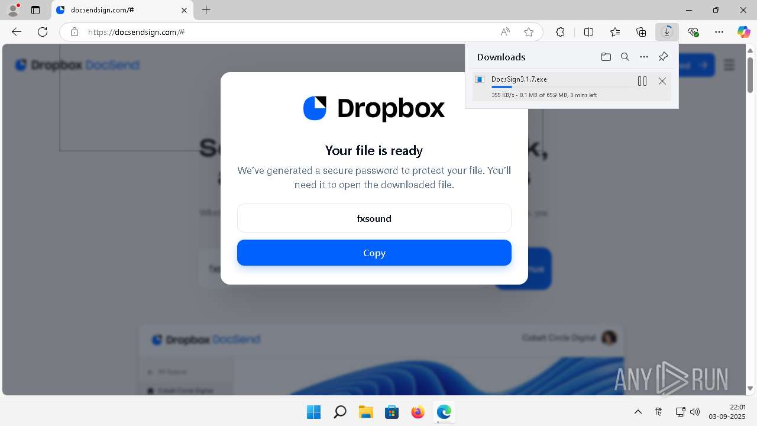This screenshot has height=426, width=757.
Task: Open the downloads folder icon
Action: (x=606, y=57)
